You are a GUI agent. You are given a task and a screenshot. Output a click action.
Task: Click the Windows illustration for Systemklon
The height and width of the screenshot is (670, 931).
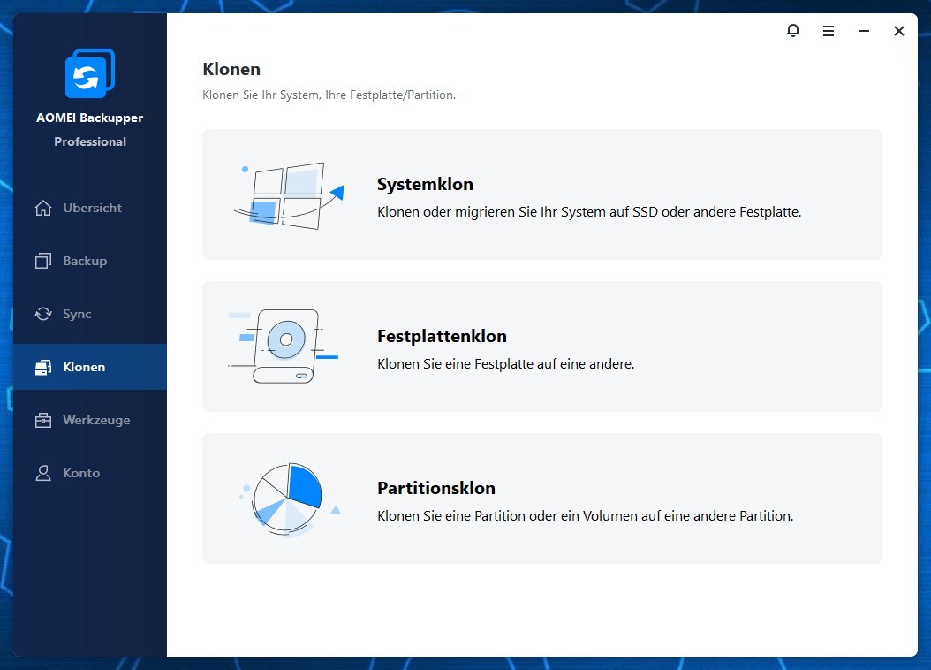click(288, 195)
